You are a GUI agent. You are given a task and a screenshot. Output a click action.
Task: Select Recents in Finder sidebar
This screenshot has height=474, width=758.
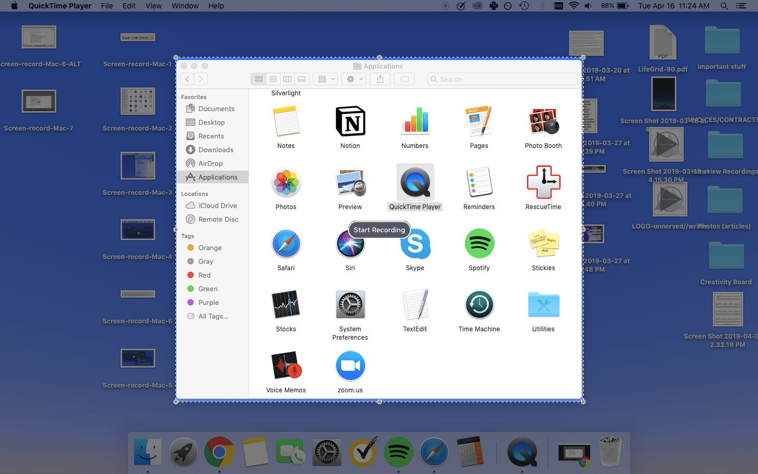pos(213,136)
